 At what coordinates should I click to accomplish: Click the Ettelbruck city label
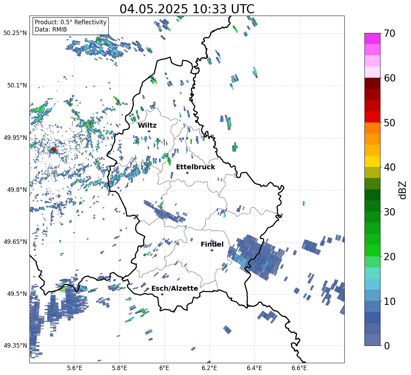(195, 167)
